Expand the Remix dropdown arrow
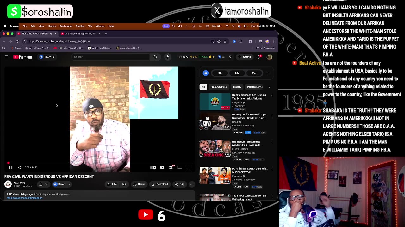This screenshot has width=405, height=227. [69, 184]
